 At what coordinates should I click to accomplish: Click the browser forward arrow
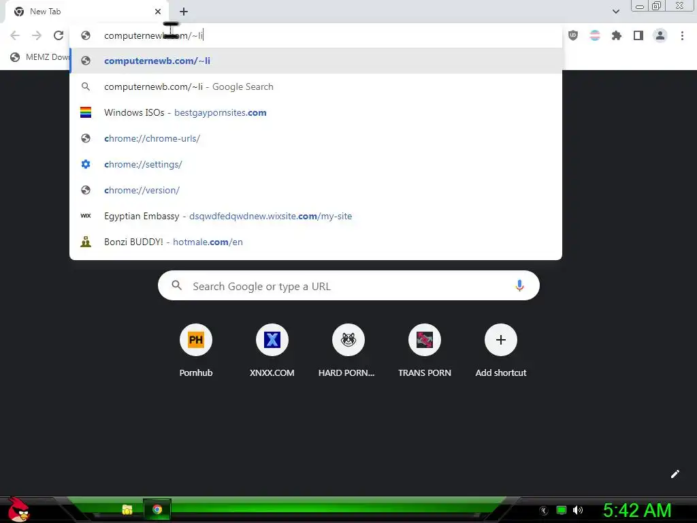coord(37,35)
